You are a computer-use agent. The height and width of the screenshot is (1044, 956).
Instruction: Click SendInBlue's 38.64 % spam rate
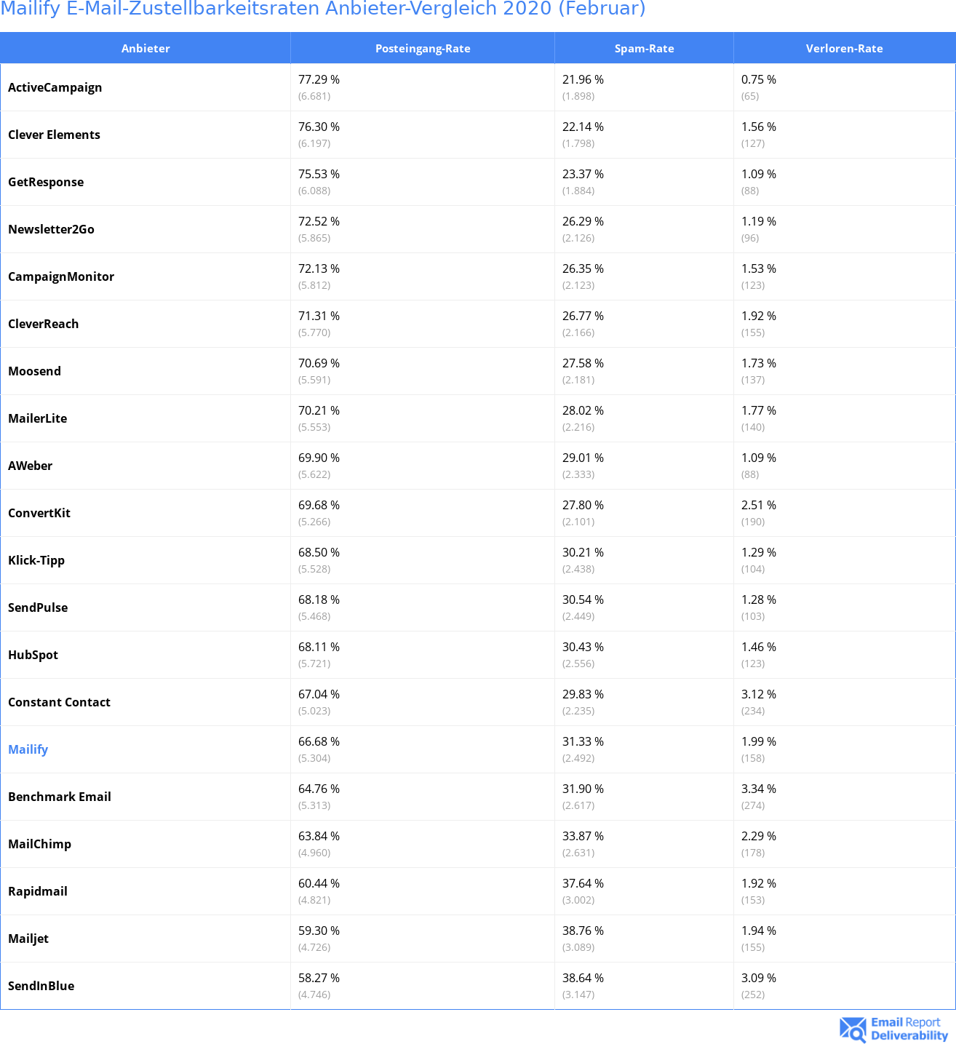(x=583, y=978)
